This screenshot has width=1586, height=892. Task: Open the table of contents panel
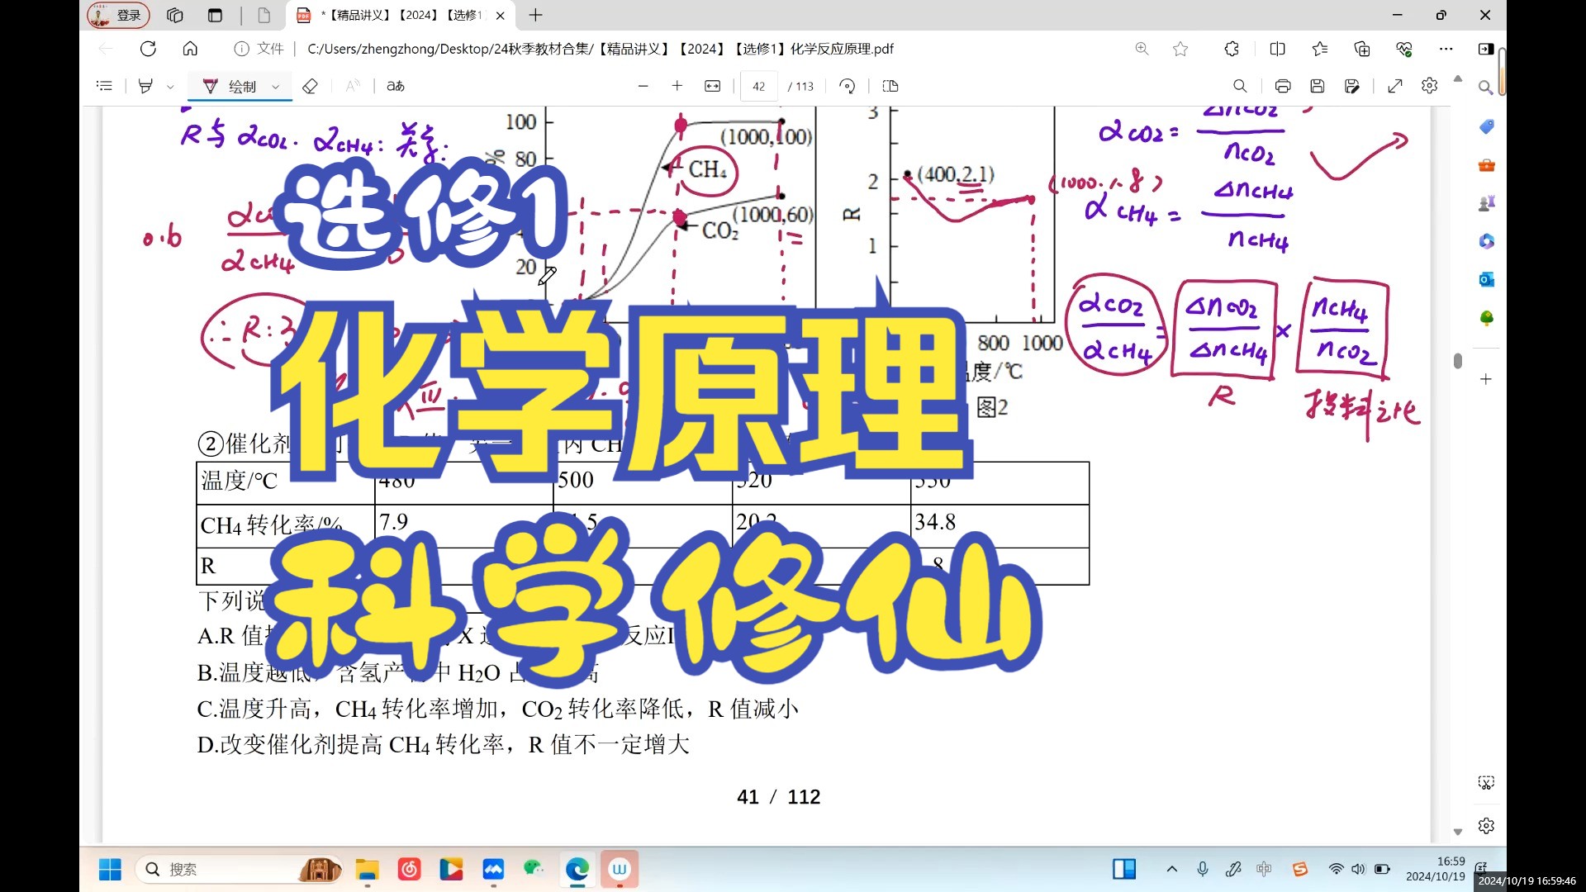pyautogui.click(x=104, y=86)
